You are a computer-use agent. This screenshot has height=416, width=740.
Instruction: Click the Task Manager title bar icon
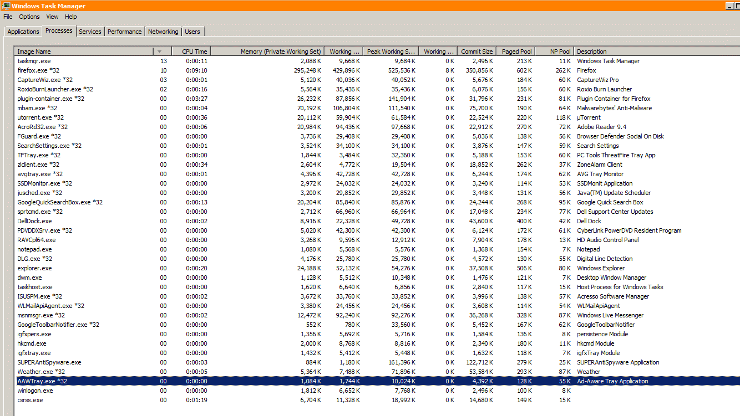coord(6,6)
